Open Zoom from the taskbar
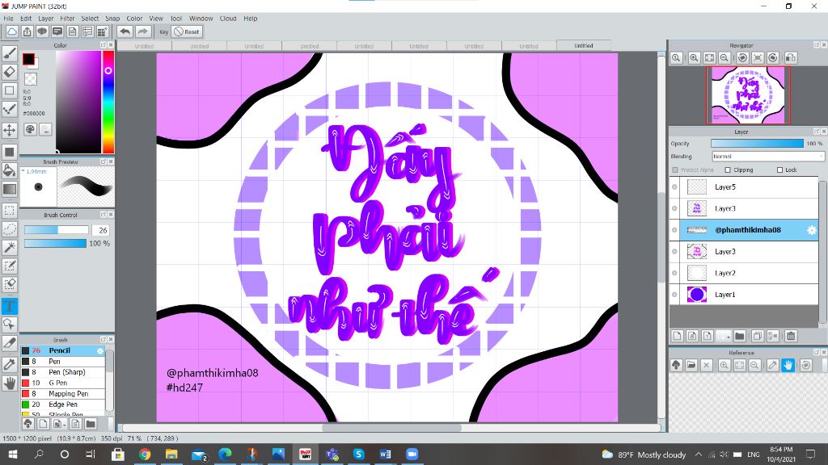Viewport: 828px width, 465px height. pos(412,454)
